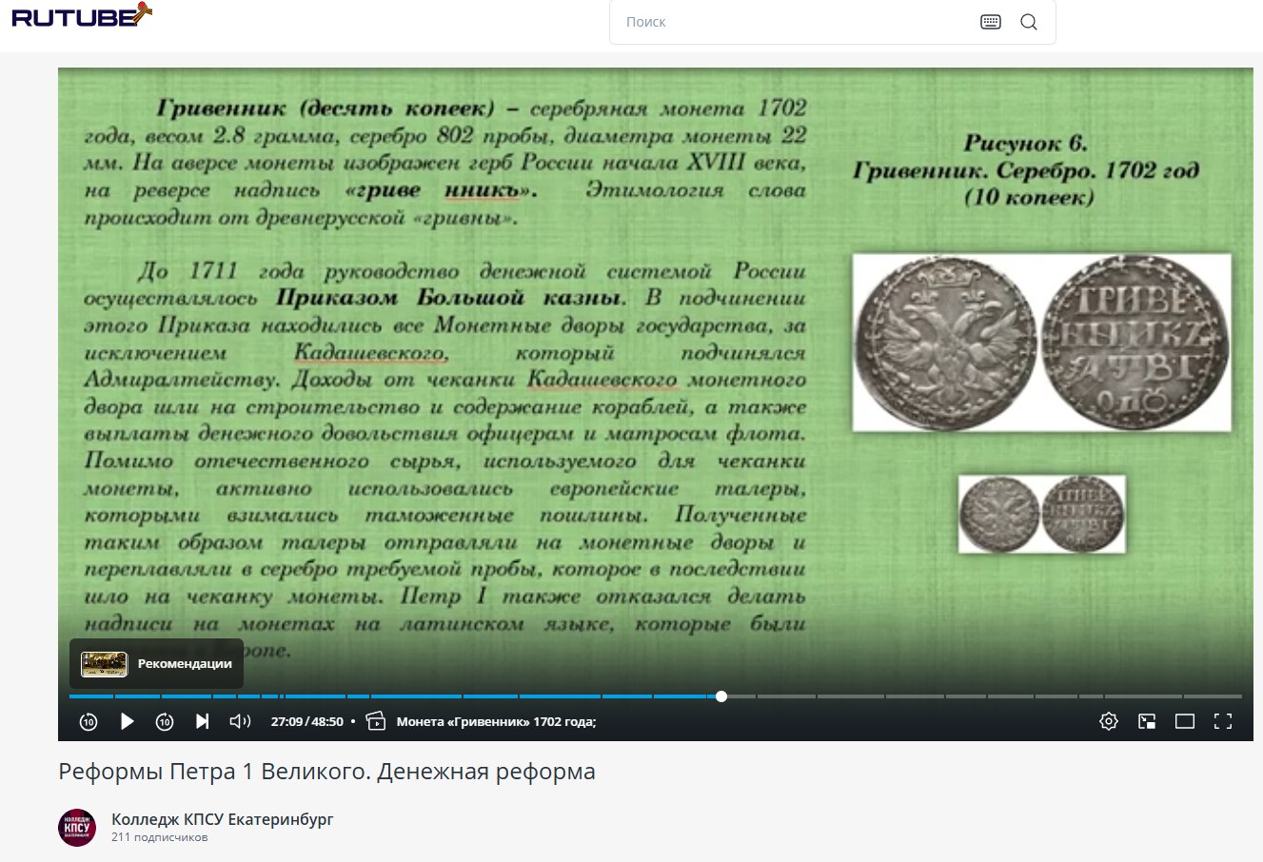The height and width of the screenshot is (862, 1263).
Task: Enter fullscreen mode
Action: click(1223, 721)
